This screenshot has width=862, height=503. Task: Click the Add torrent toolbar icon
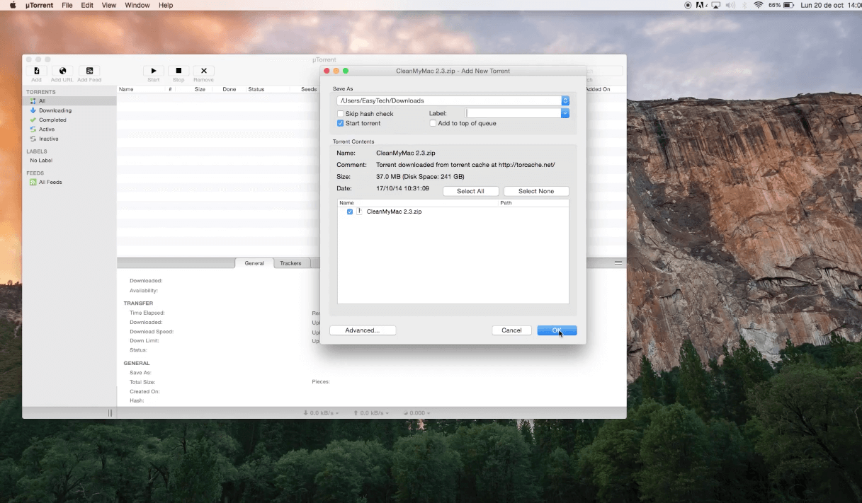36,71
